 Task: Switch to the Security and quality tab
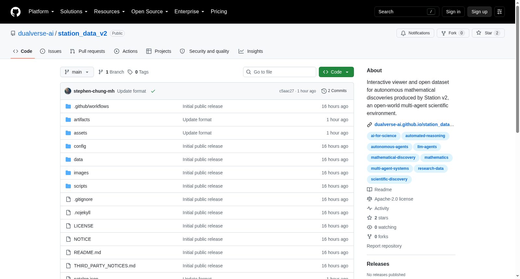coord(204,51)
